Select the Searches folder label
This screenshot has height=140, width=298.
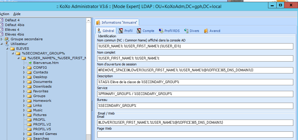click(41, 139)
